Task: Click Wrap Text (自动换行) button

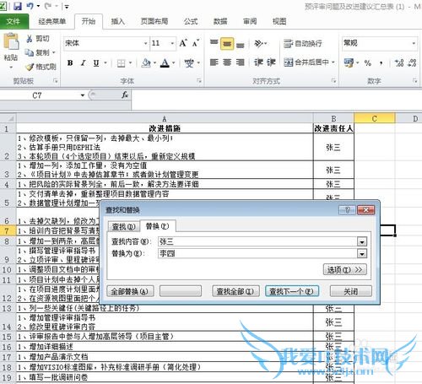Action: (302, 44)
